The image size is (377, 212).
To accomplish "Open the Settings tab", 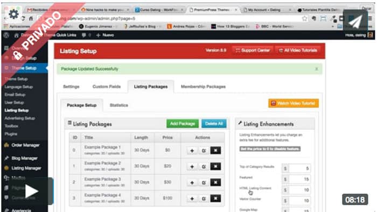I will click(x=71, y=86).
